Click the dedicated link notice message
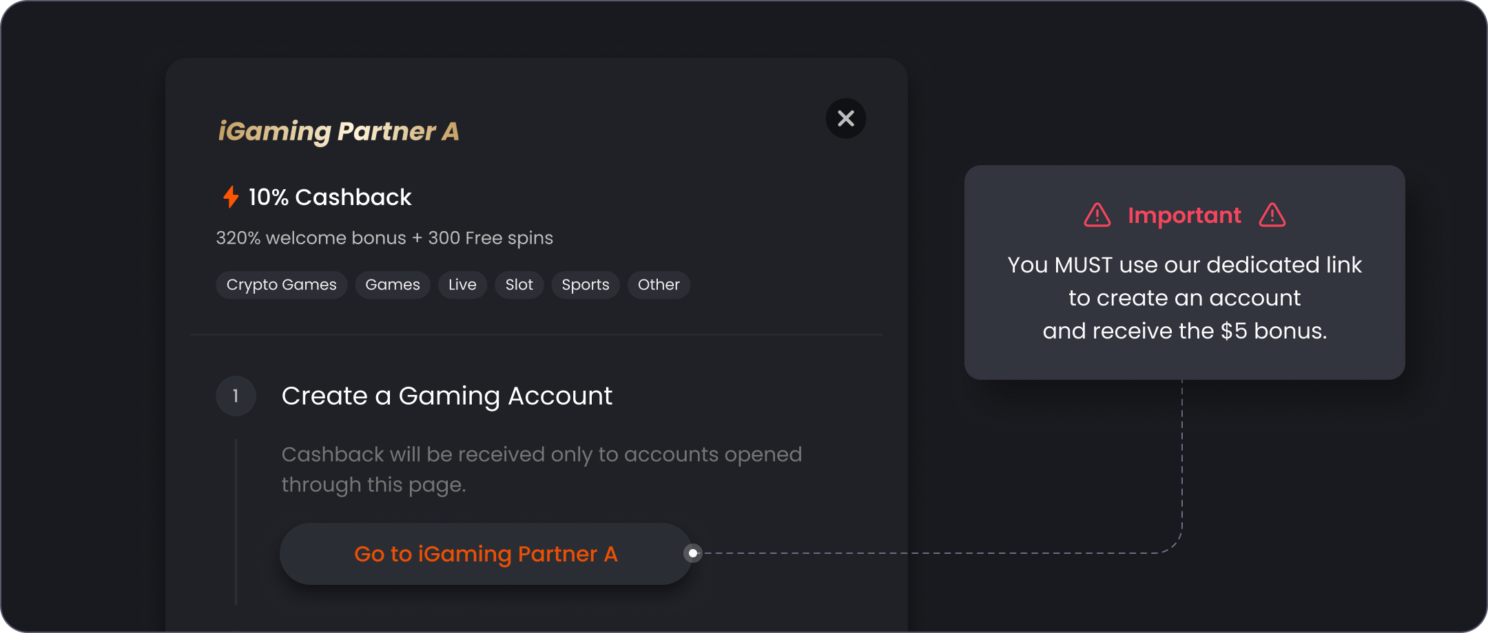This screenshot has height=633, width=1488. (1185, 298)
